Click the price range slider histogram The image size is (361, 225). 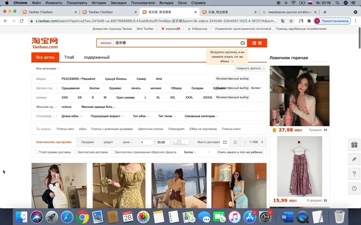point(181,142)
